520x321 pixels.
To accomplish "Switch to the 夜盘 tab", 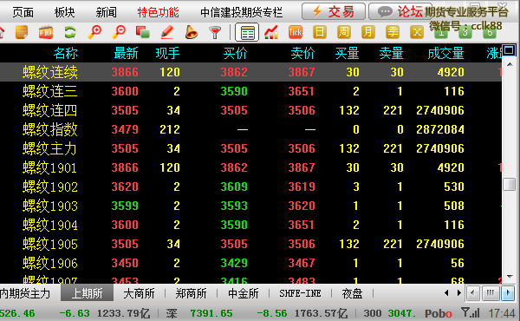I will click(352, 293).
